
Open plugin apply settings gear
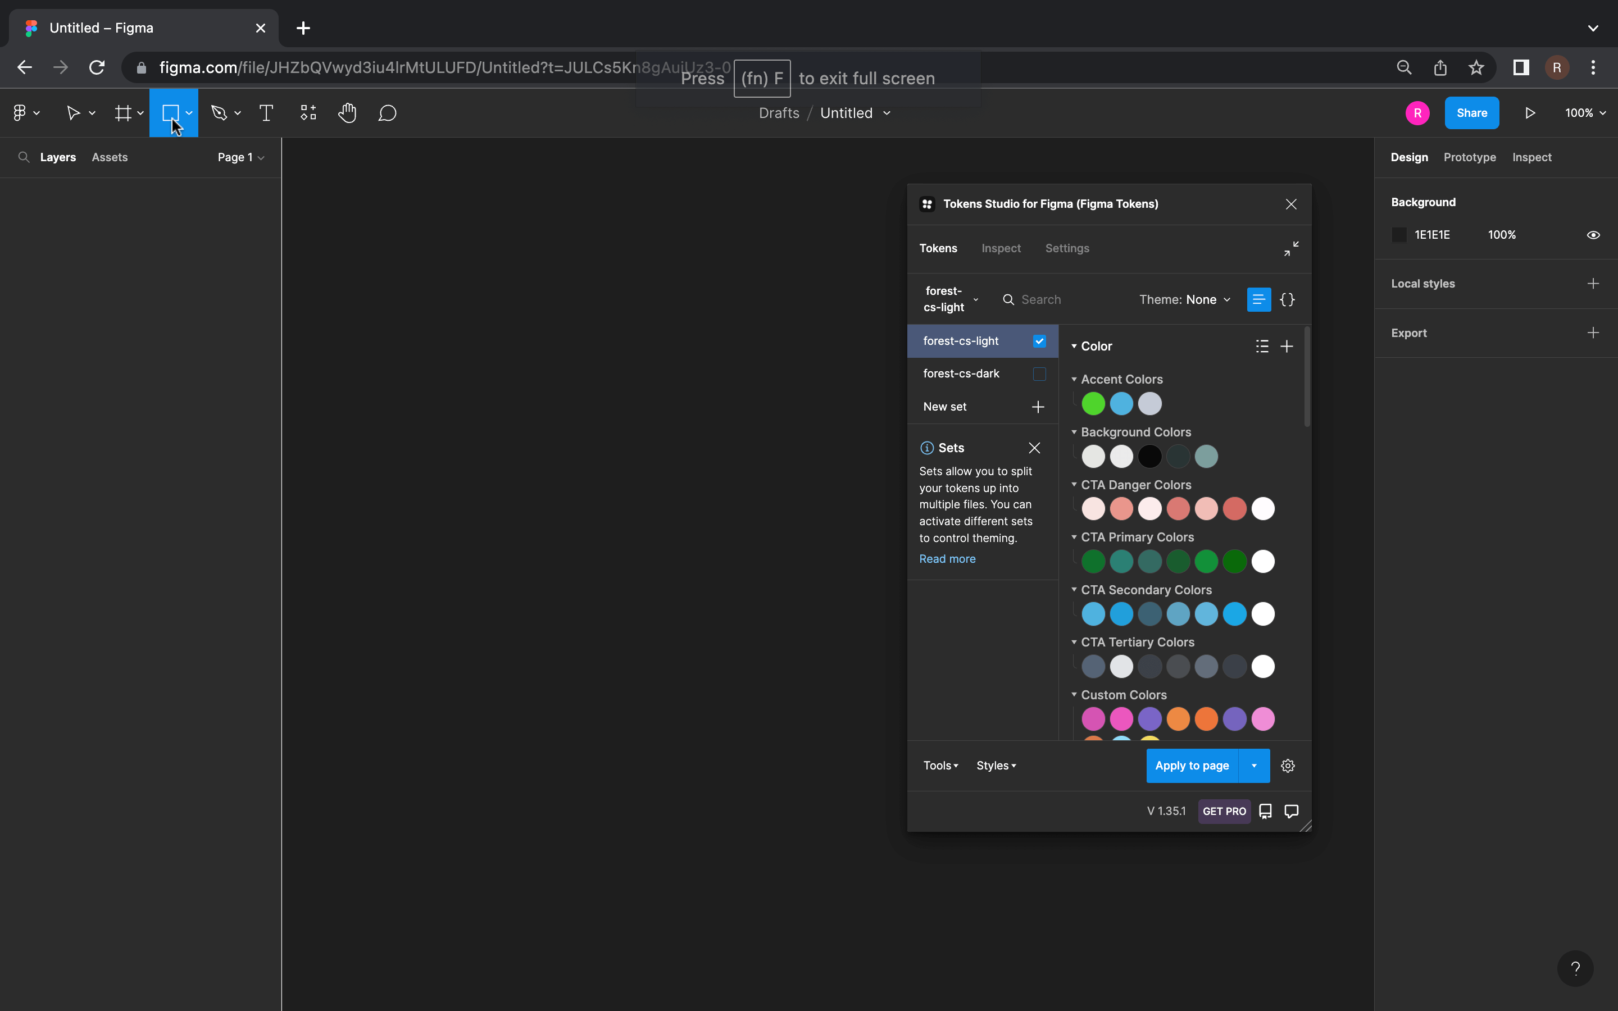pyautogui.click(x=1288, y=766)
